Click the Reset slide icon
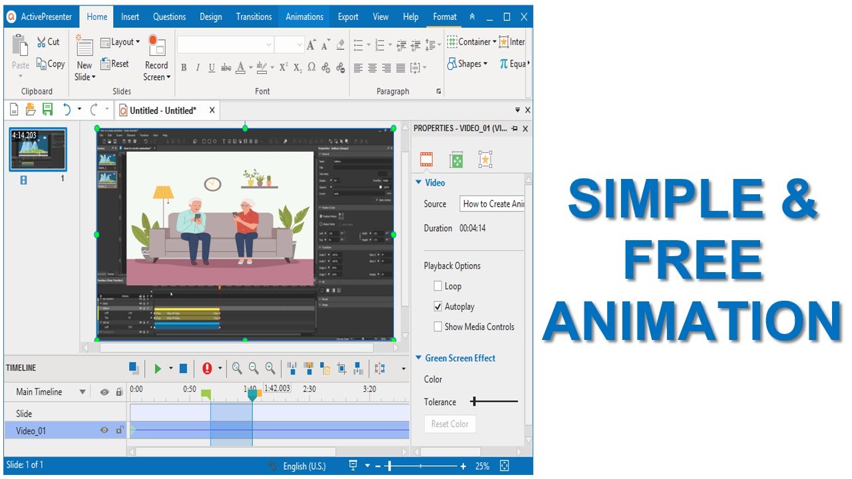This screenshot has width=852, height=479. tap(105, 64)
